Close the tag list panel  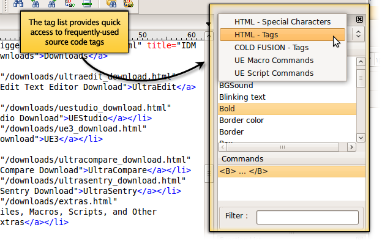pos(359,19)
